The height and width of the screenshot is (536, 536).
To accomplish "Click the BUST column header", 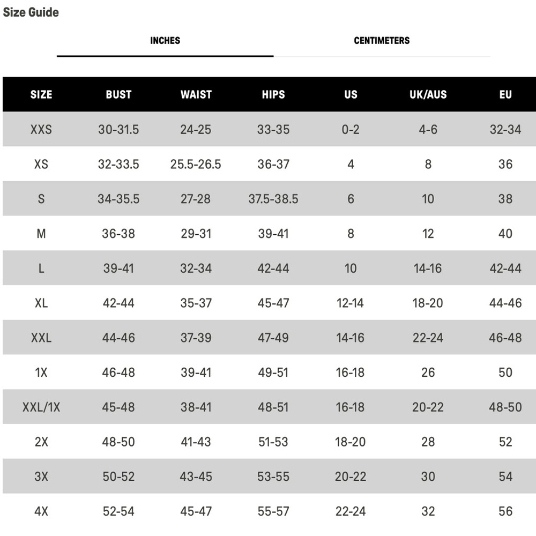I will (118, 95).
